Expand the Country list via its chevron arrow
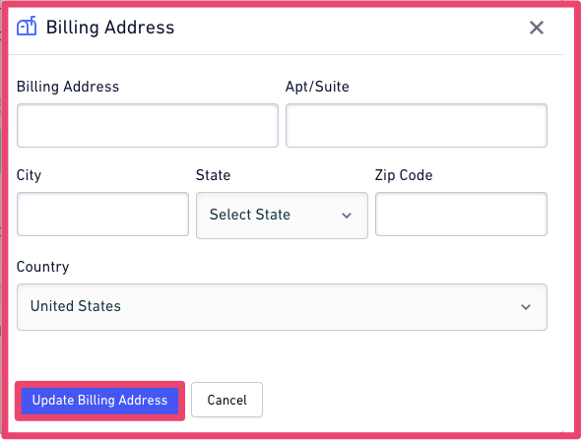Image resolution: width=581 pixels, height=440 pixels. coord(526,307)
